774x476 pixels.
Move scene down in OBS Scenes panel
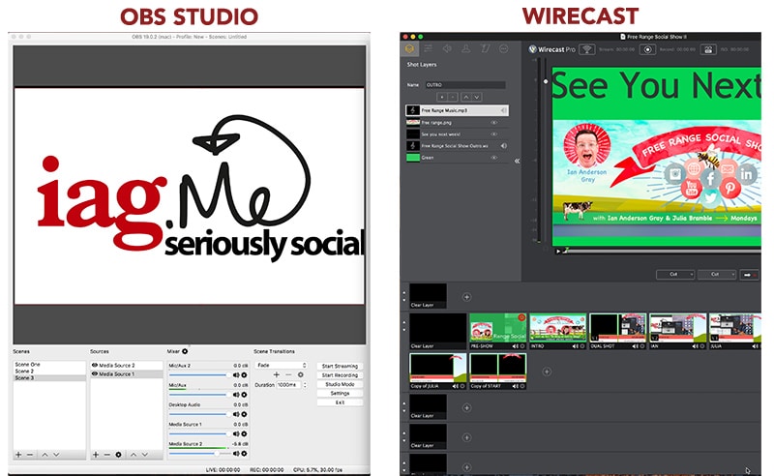[x=56, y=455]
